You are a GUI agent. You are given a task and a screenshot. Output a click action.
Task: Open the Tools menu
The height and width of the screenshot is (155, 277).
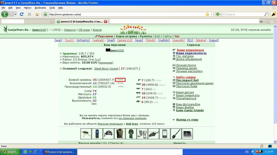pos(52,8)
